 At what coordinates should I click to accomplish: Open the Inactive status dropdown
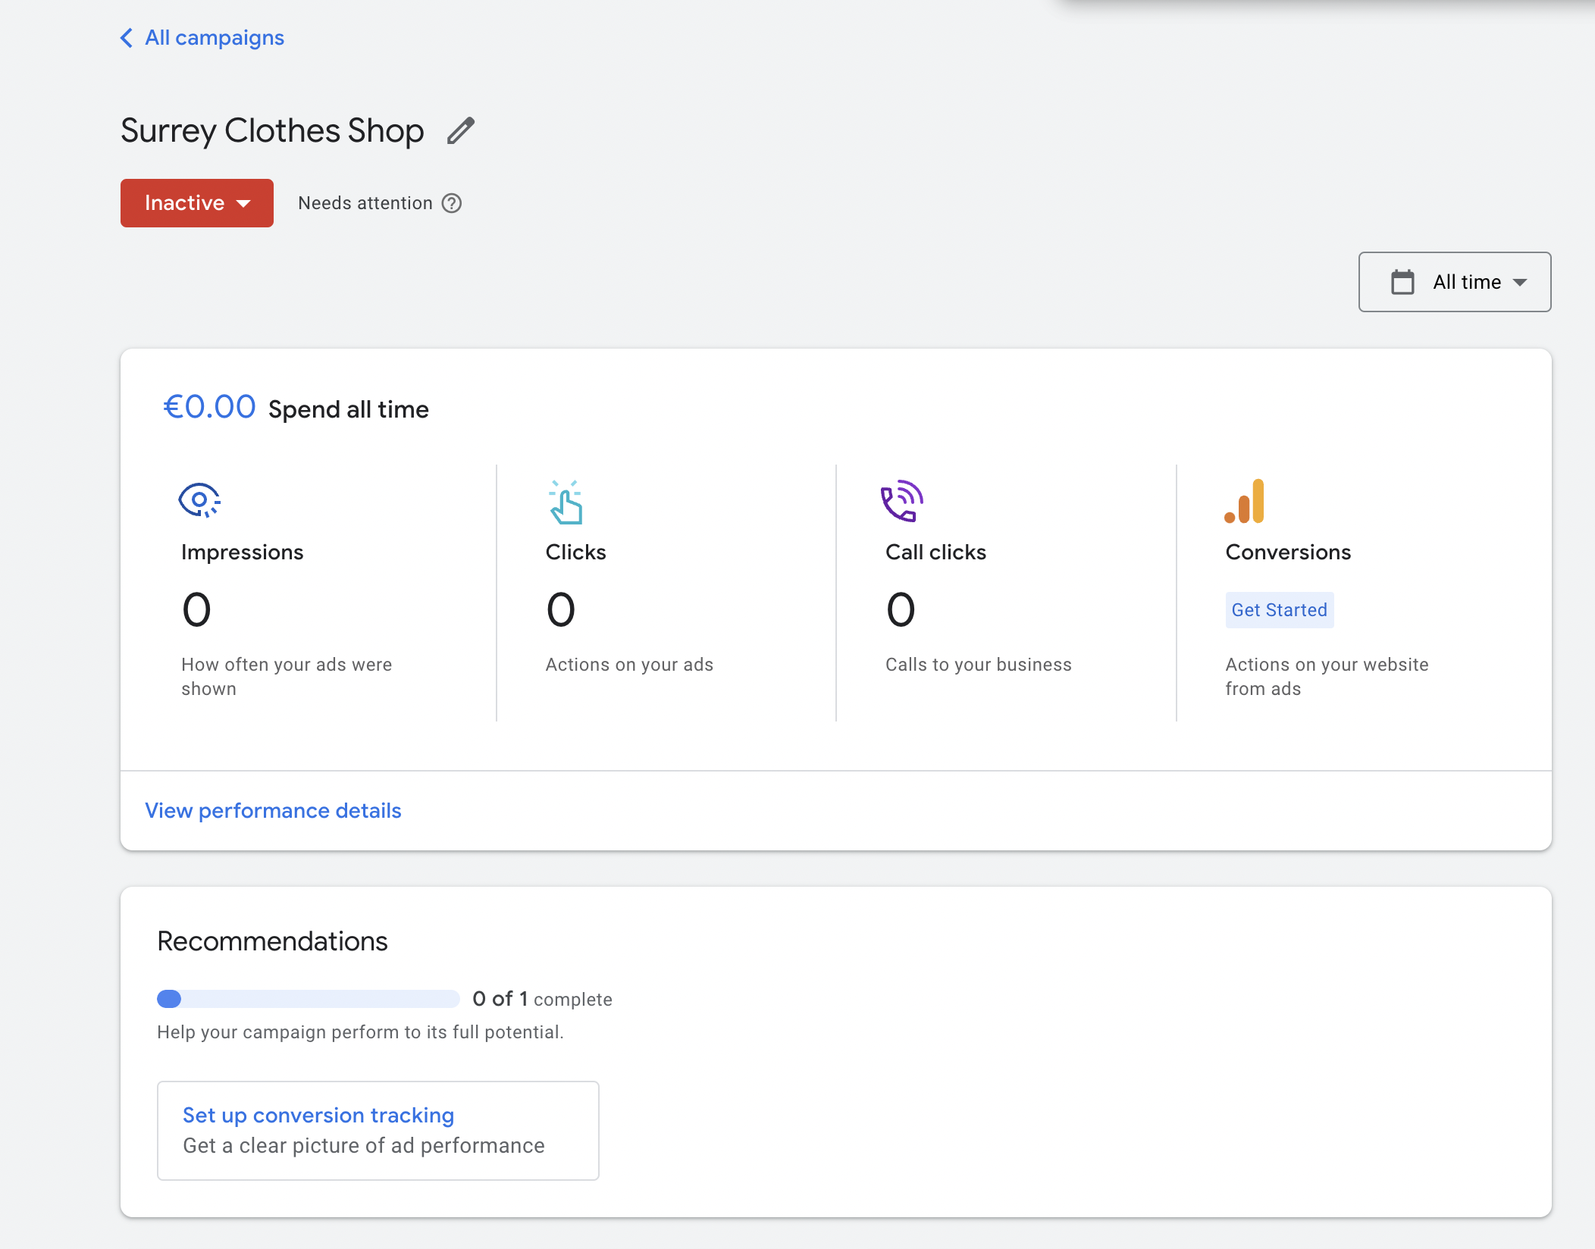tap(197, 203)
